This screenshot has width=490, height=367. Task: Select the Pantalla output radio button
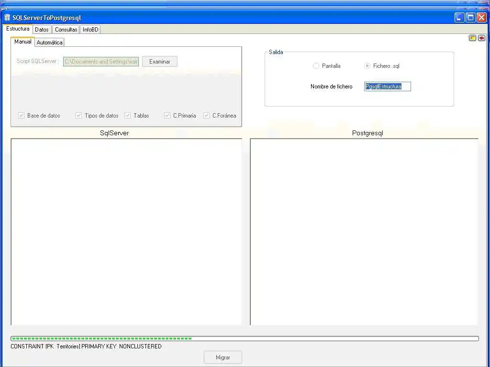coord(316,66)
